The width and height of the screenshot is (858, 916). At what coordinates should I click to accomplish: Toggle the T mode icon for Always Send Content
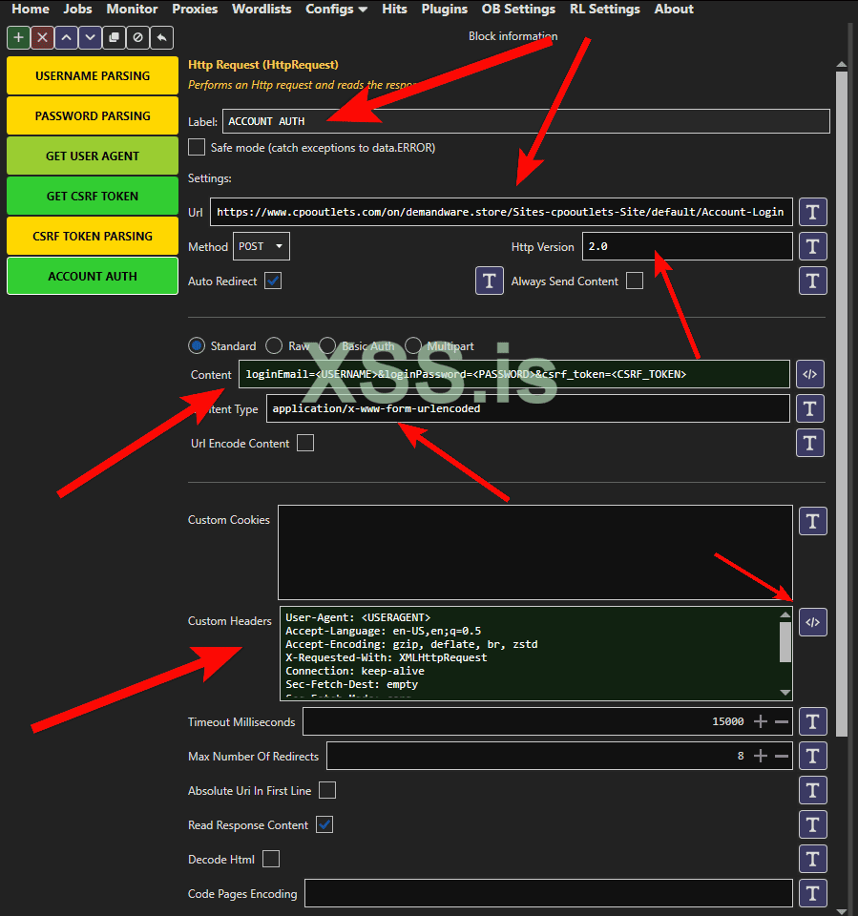813,281
